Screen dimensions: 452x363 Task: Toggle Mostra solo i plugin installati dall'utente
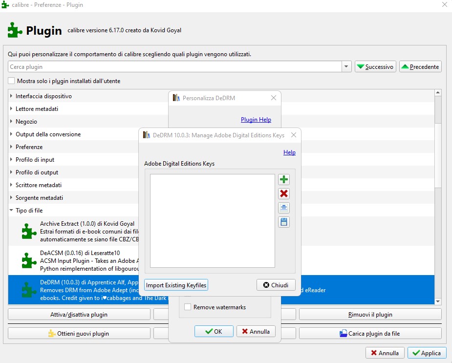pyautogui.click(x=10, y=81)
